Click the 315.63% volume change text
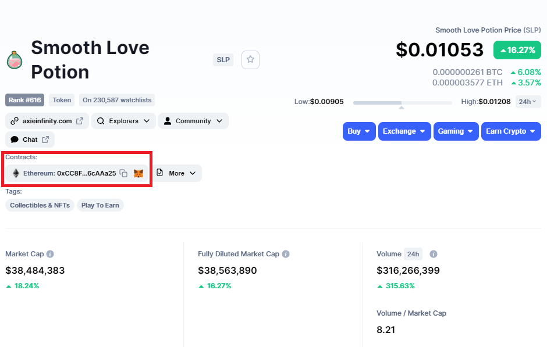Image resolution: width=547 pixels, height=347 pixels. tap(400, 286)
